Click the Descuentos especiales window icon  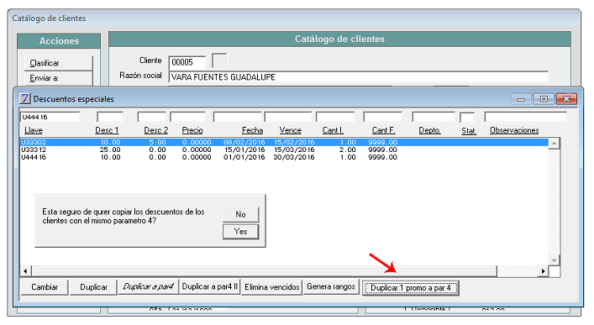click(25, 98)
